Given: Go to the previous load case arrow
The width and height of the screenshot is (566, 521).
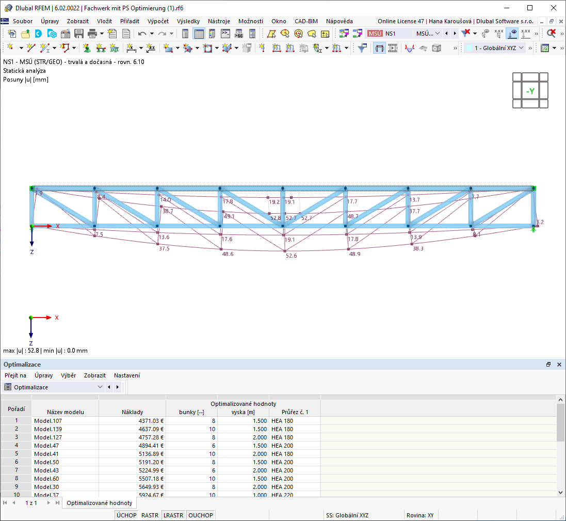Looking at the screenshot, I should click(446, 33).
